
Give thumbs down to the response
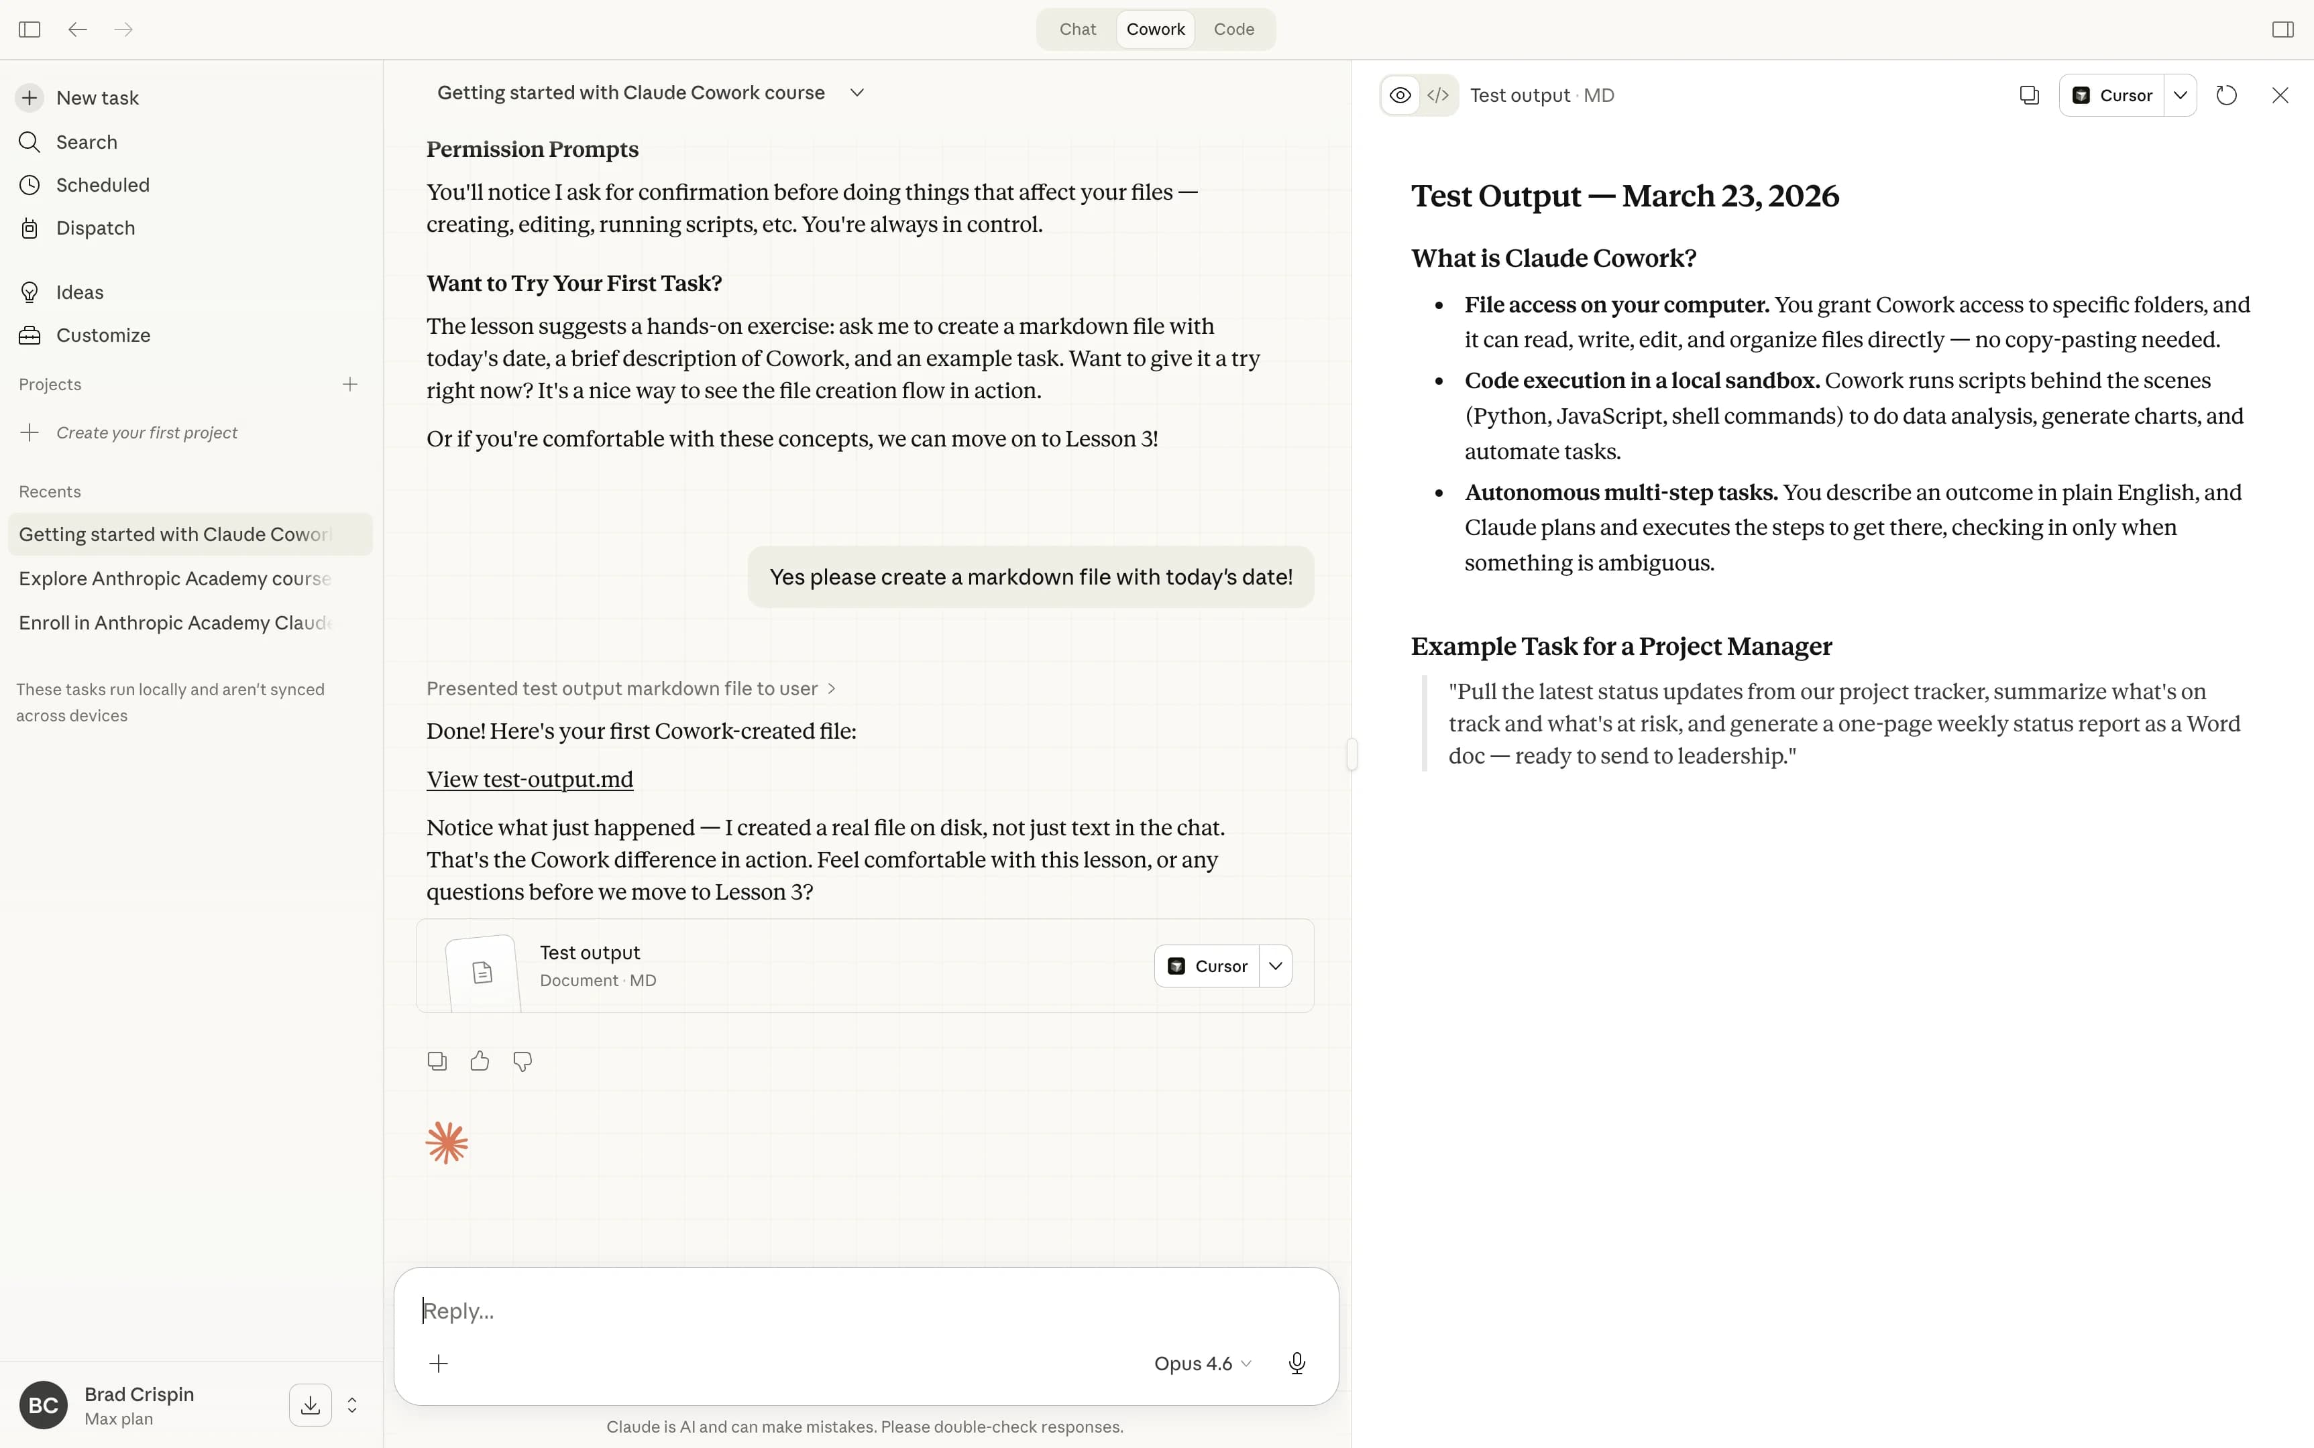click(522, 1061)
